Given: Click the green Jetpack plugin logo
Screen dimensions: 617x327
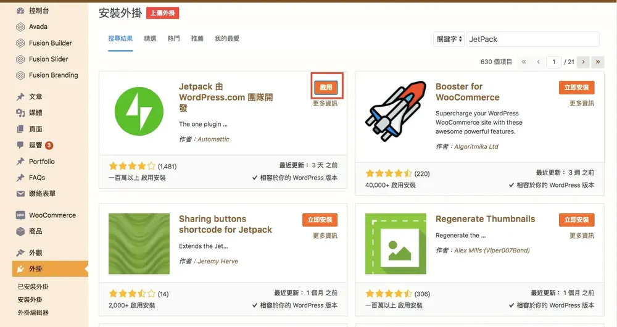Looking at the screenshot, I should (139, 111).
